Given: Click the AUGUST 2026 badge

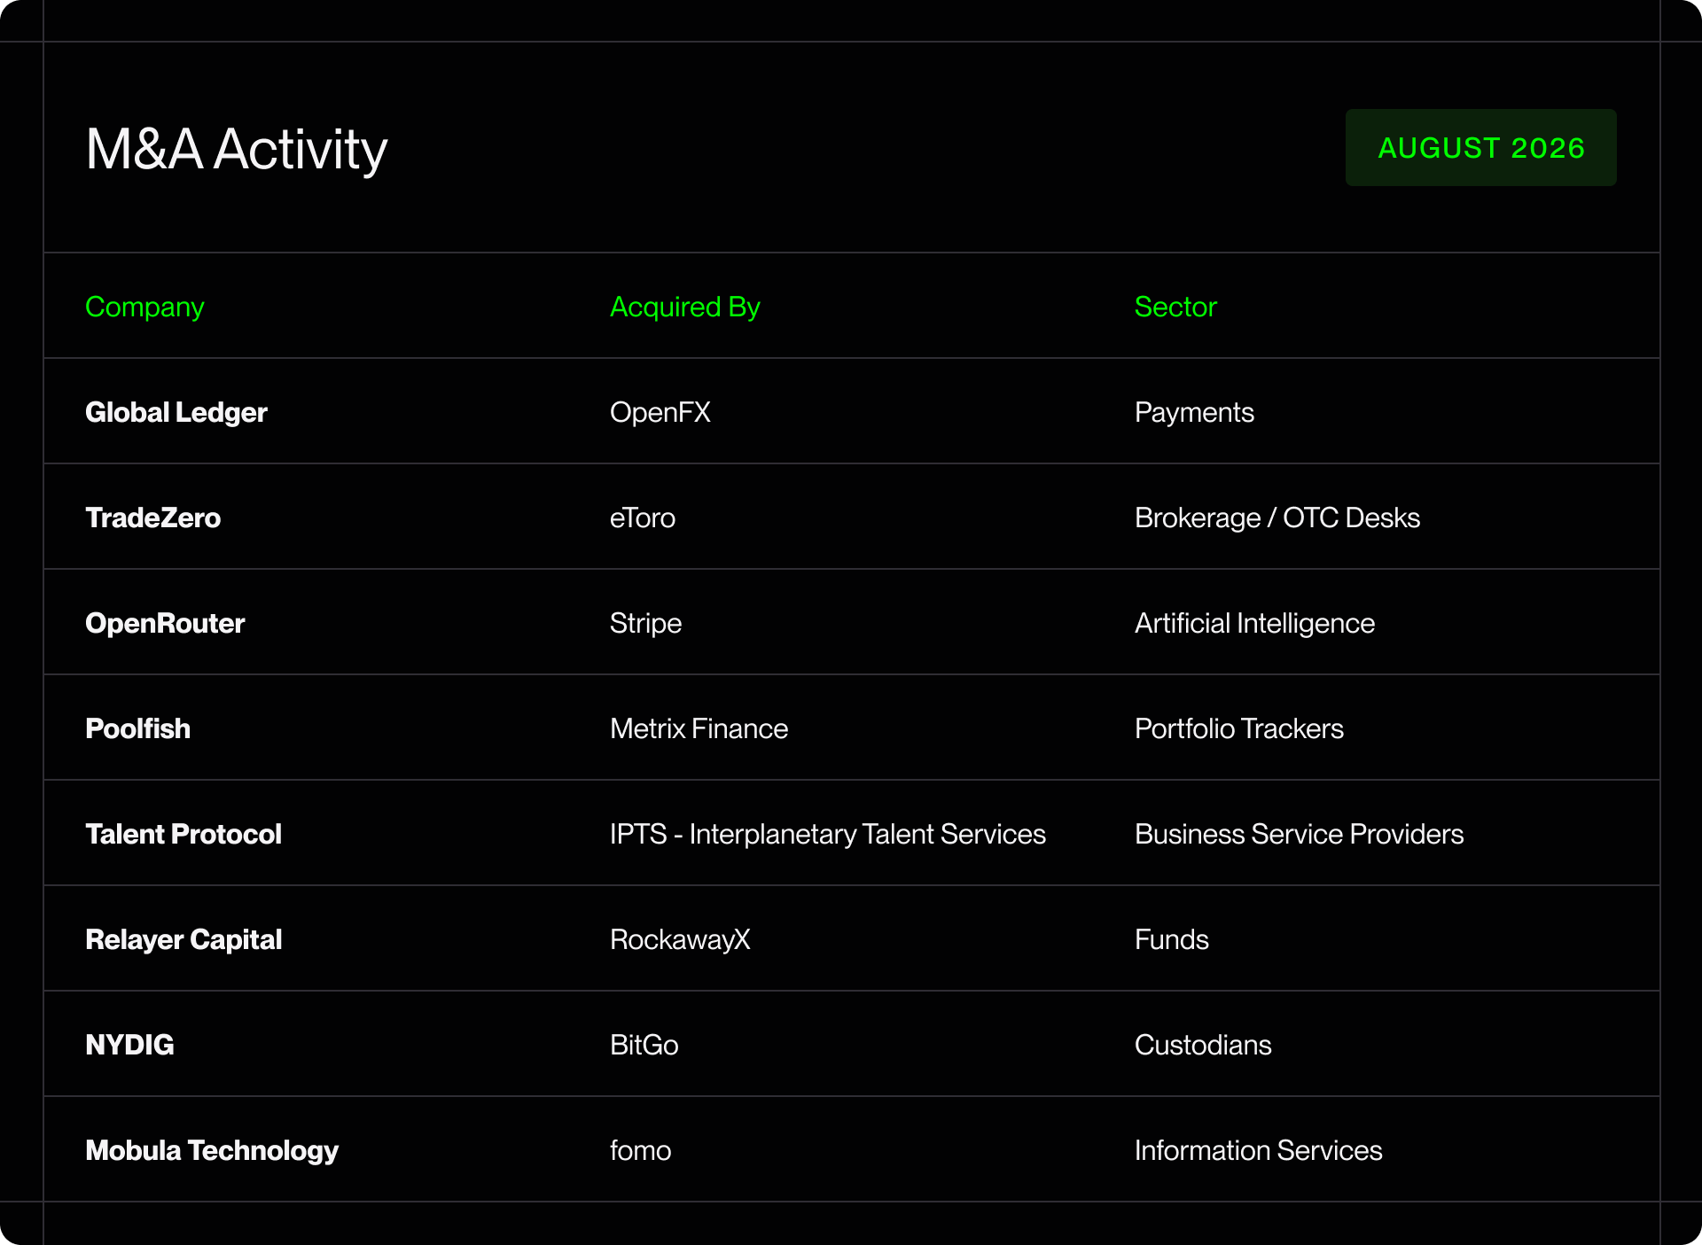Looking at the screenshot, I should (x=1480, y=148).
